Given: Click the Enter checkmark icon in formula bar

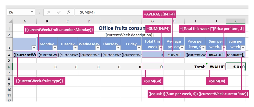Looking at the screenshot, I should (59, 12).
